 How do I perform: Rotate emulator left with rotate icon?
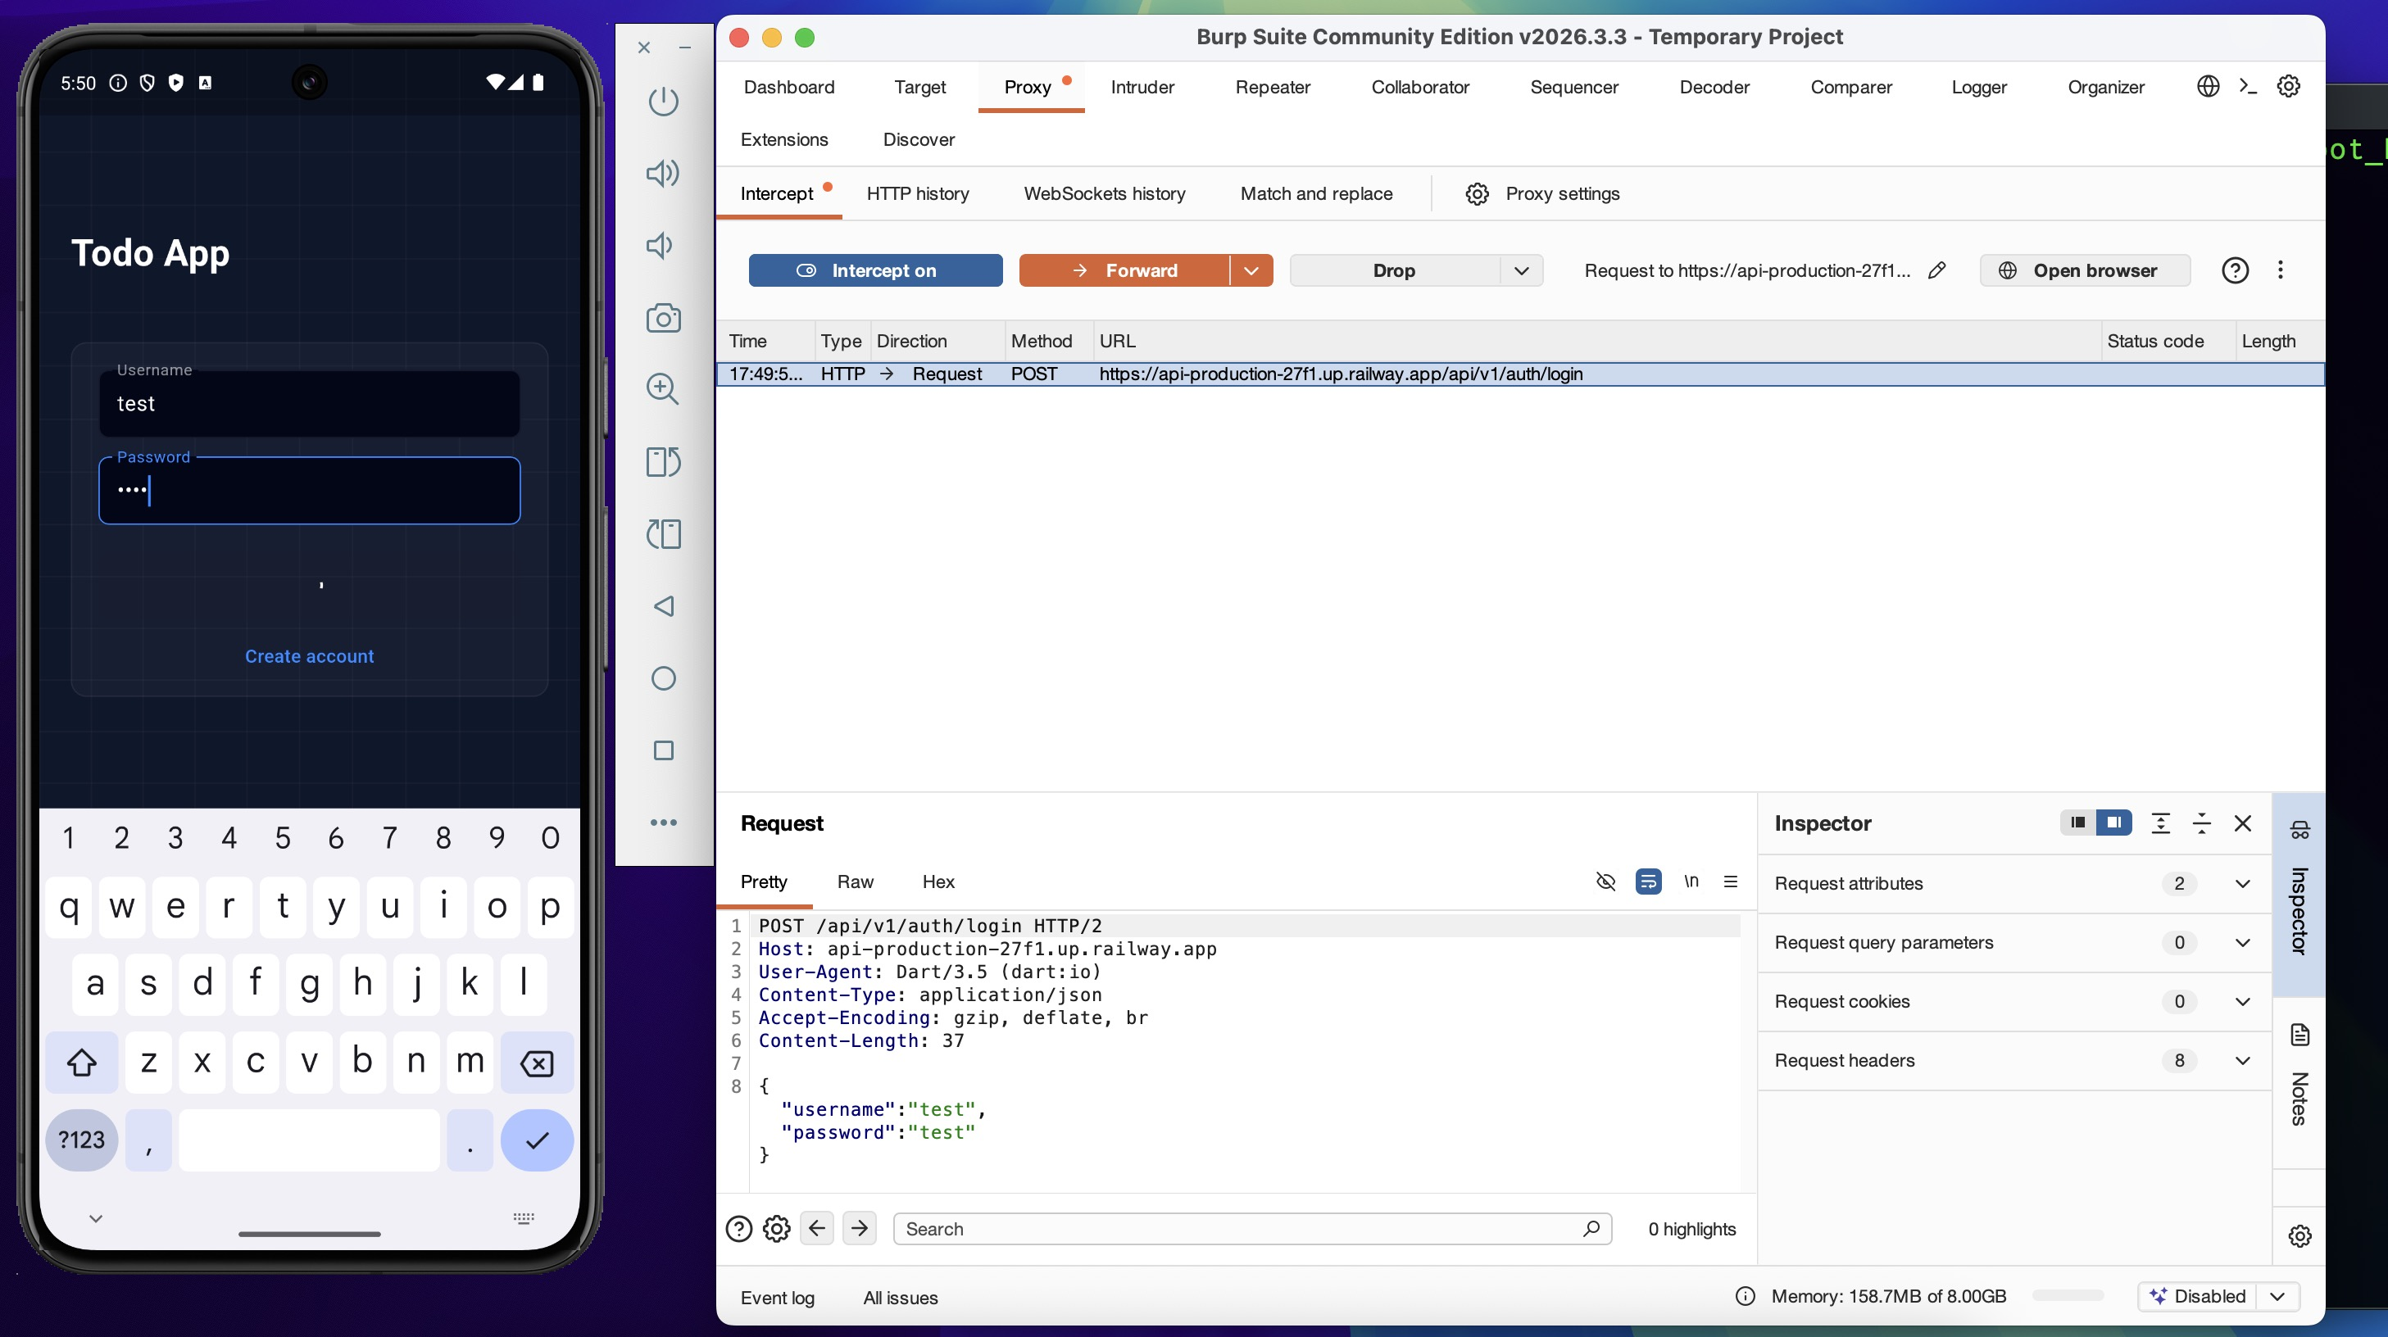point(663,533)
